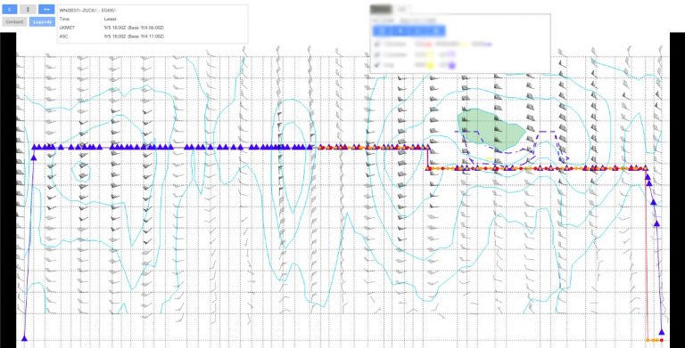
Task: Click the ASC time 9/5 18:00Z Base 9/4 11:00Z
Action: [134, 36]
